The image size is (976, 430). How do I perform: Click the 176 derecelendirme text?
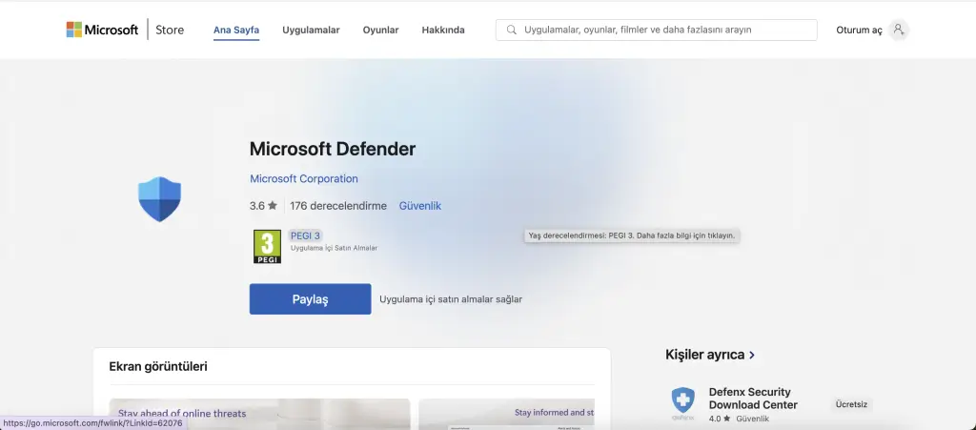[338, 206]
